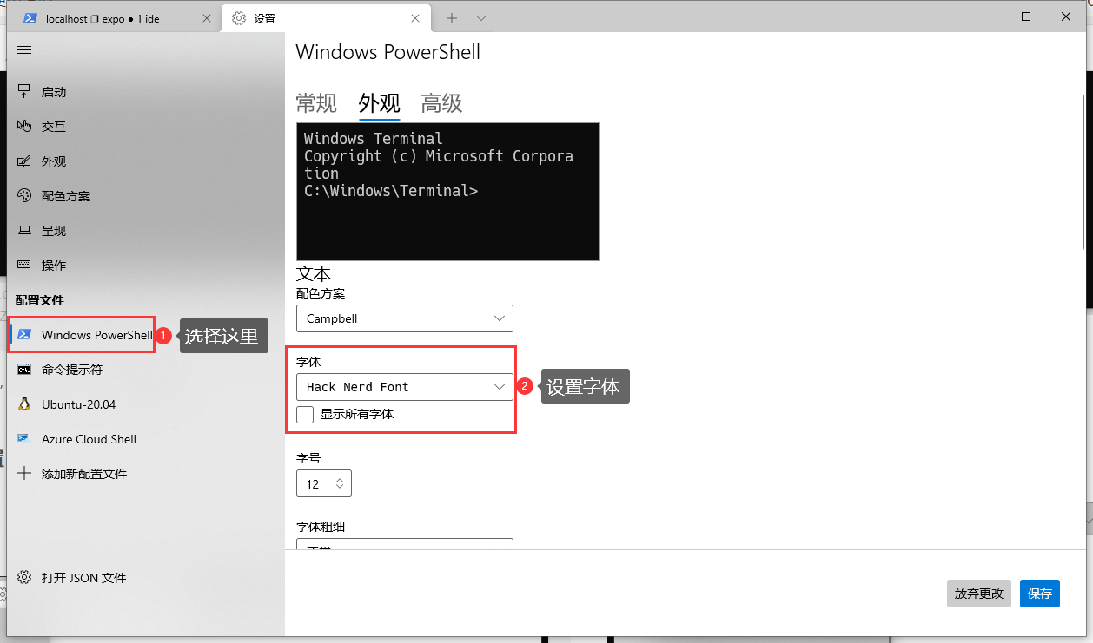The height and width of the screenshot is (643, 1093).
Task: Toggle the 显示所有字体 checkbox
Action: click(x=305, y=415)
